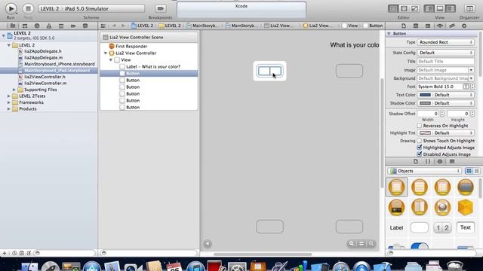Toggle the Navigator pane view button
Image resolution: width=483 pixels, height=271 pixels.
[x=429, y=8]
